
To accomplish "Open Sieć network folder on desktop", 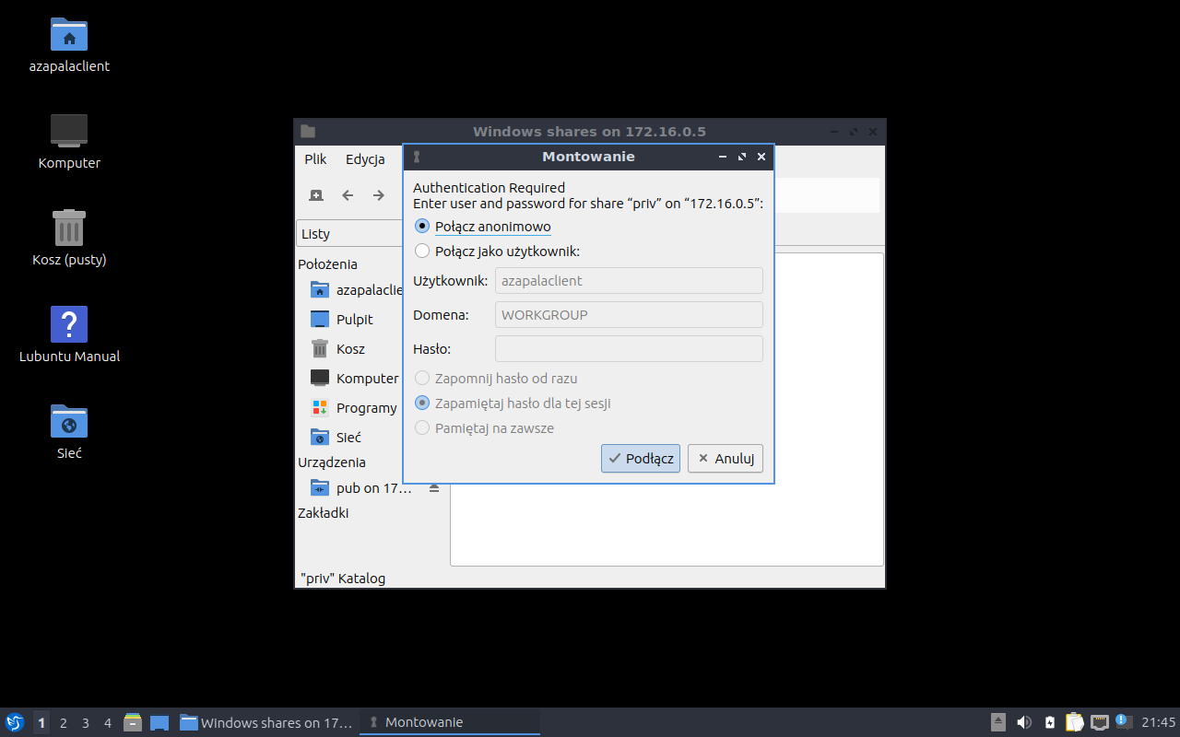I will (69, 431).
